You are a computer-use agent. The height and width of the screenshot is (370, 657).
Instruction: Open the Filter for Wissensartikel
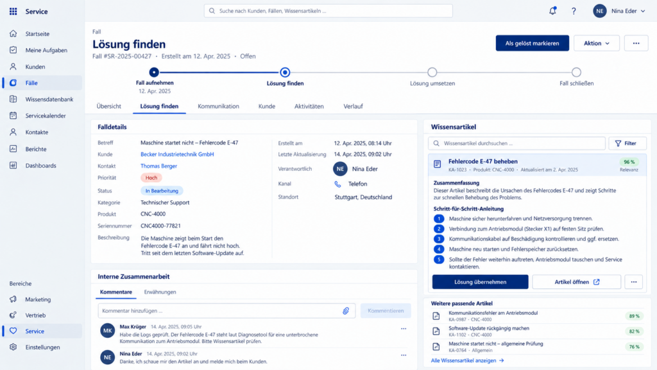[627, 143]
